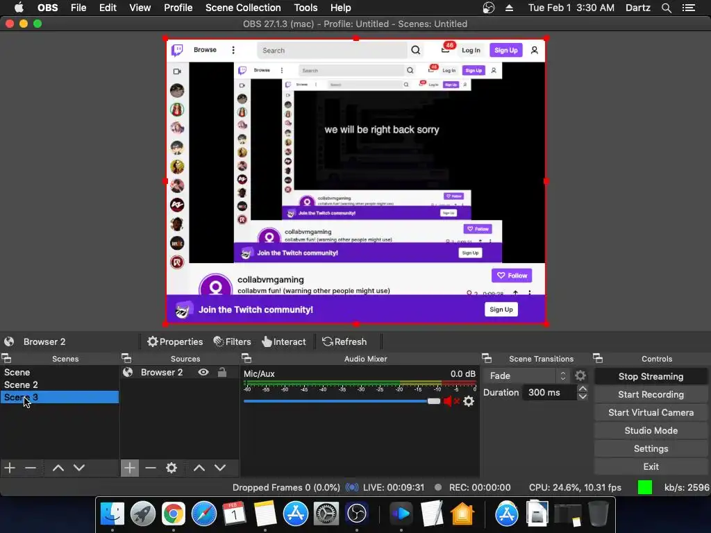Pop out the Sources dock panel
This screenshot has width=711, height=533.
(x=126, y=359)
